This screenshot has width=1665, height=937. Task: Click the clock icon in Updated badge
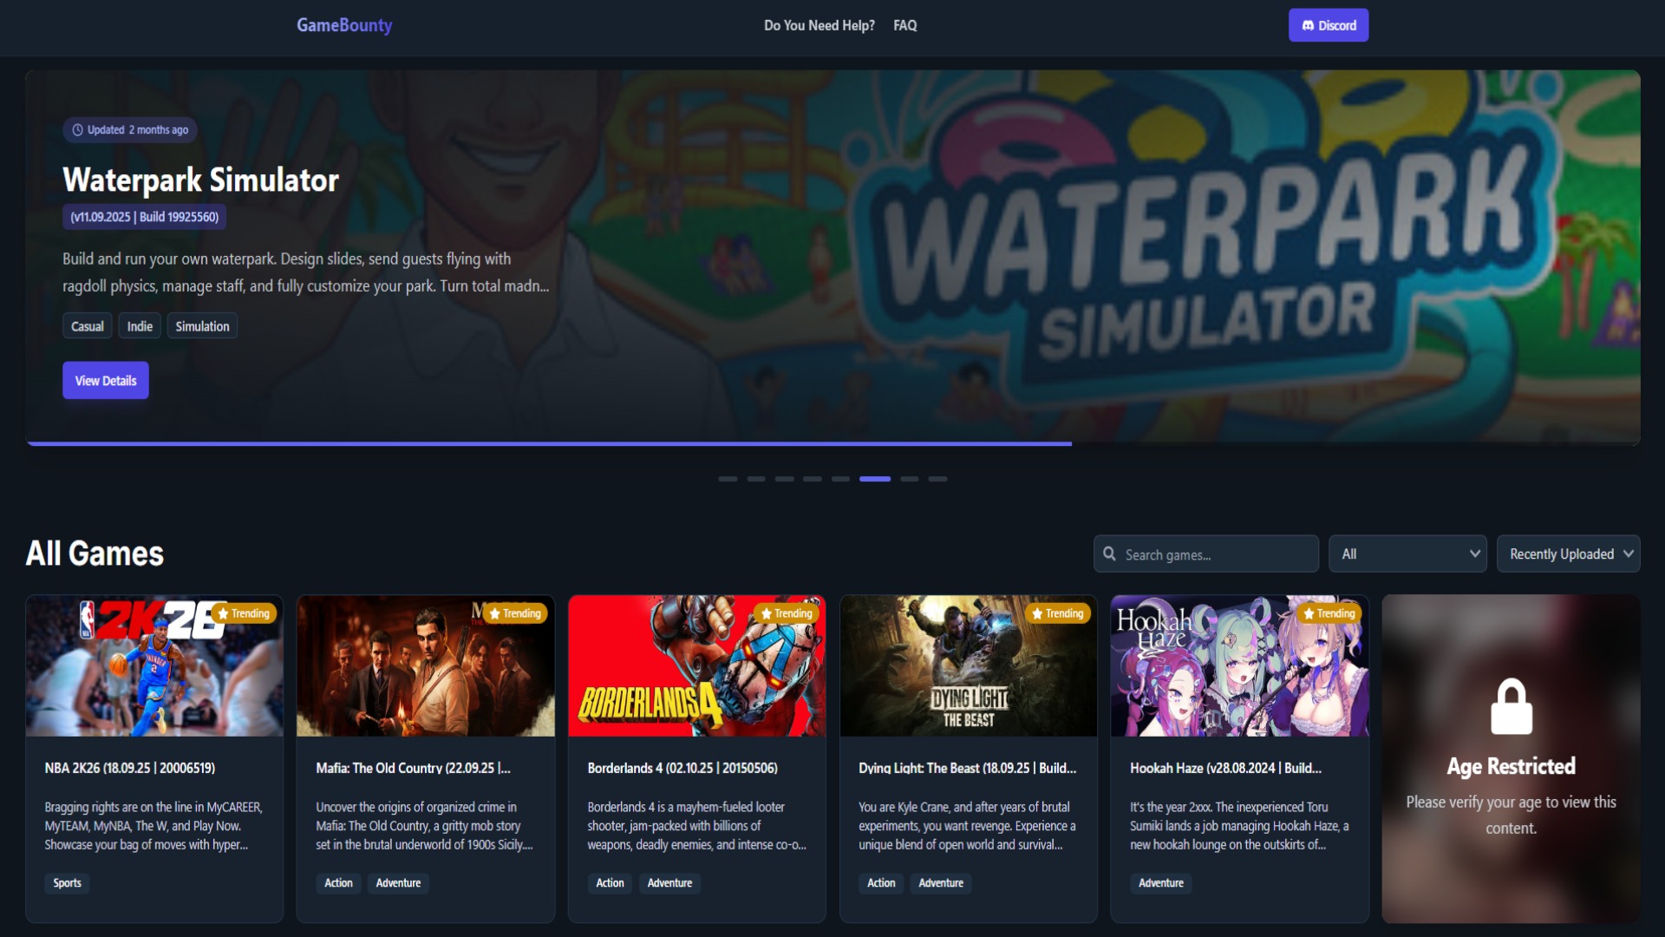point(77,130)
